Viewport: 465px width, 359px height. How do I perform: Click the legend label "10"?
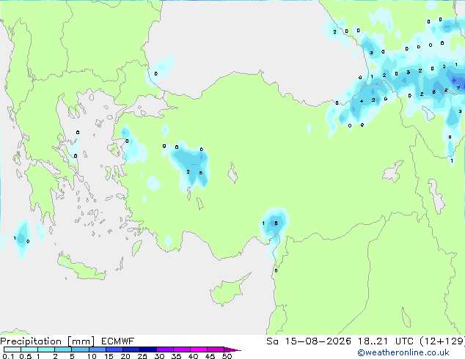[92, 356]
